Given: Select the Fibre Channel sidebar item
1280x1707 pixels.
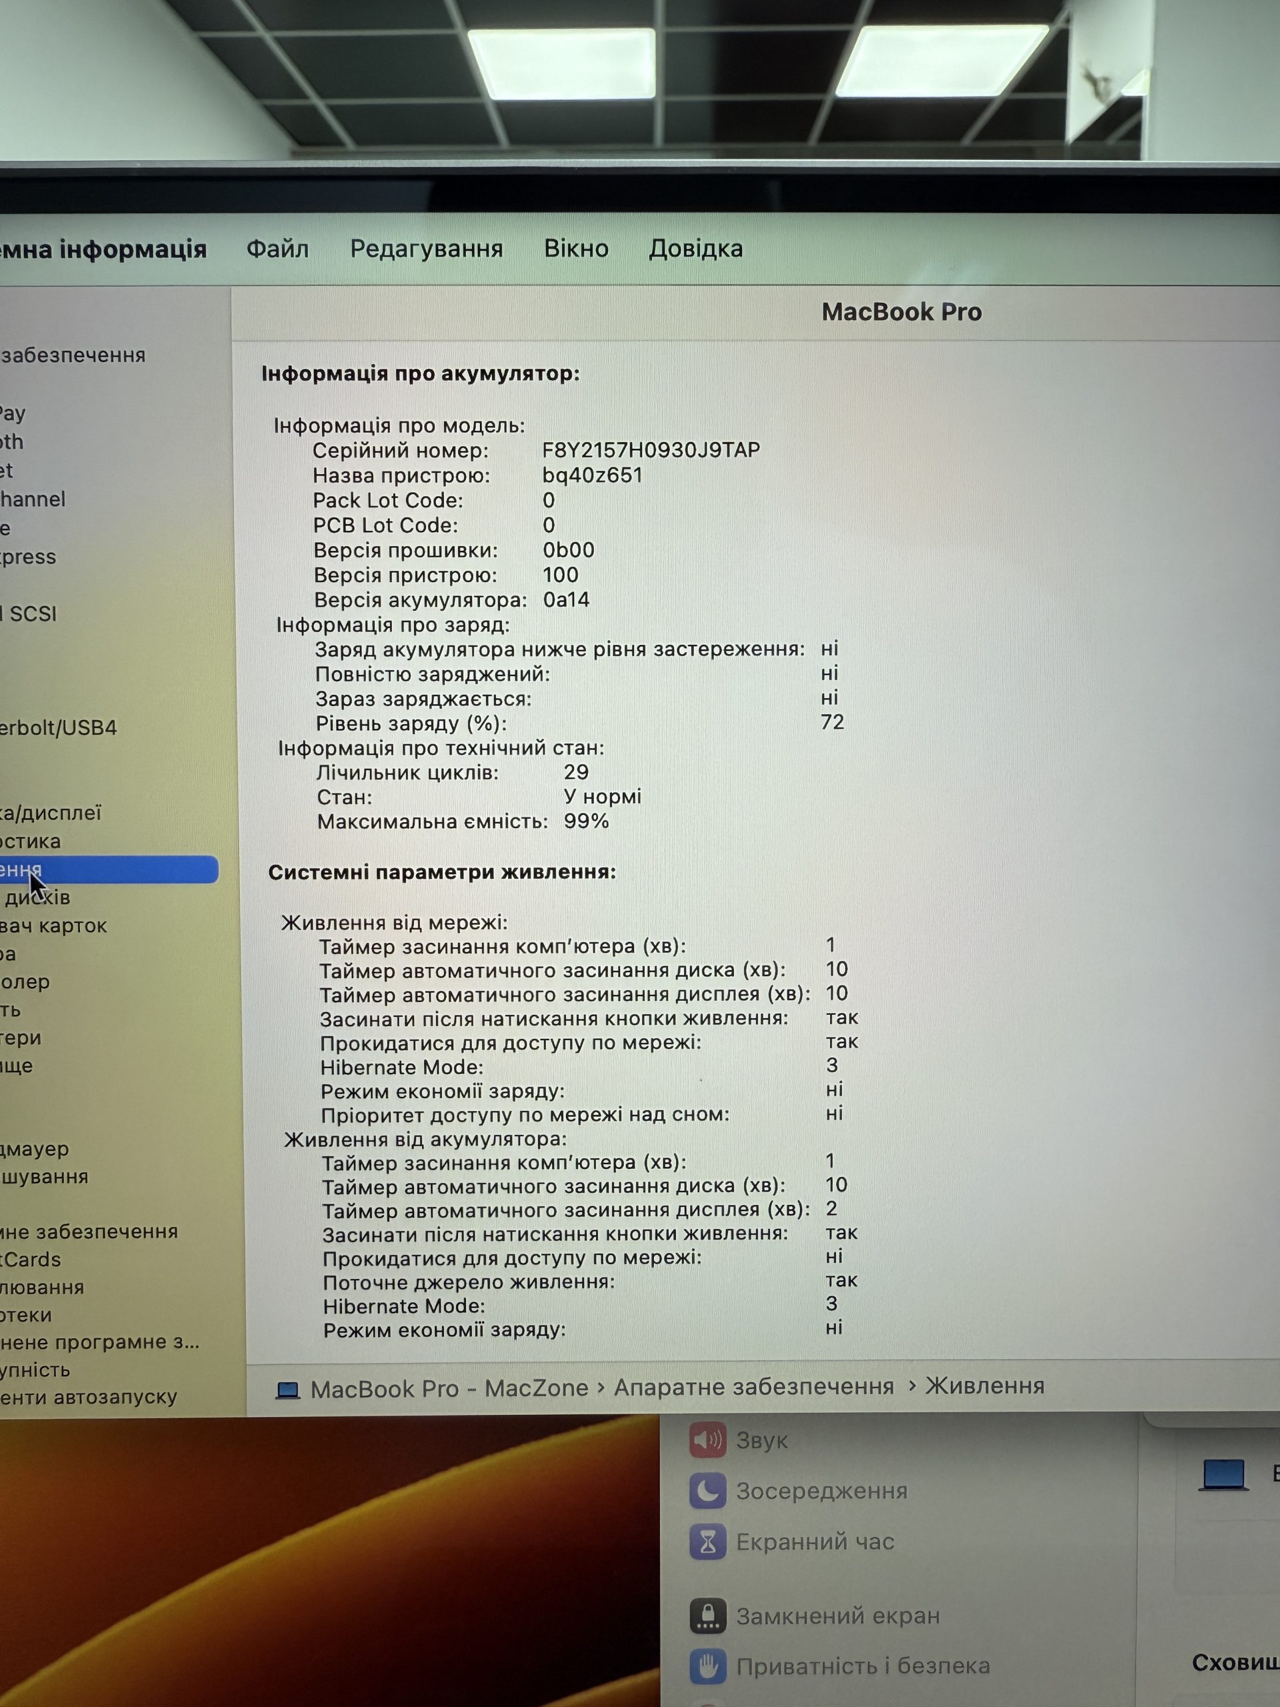Looking at the screenshot, I should click(33, 499).
